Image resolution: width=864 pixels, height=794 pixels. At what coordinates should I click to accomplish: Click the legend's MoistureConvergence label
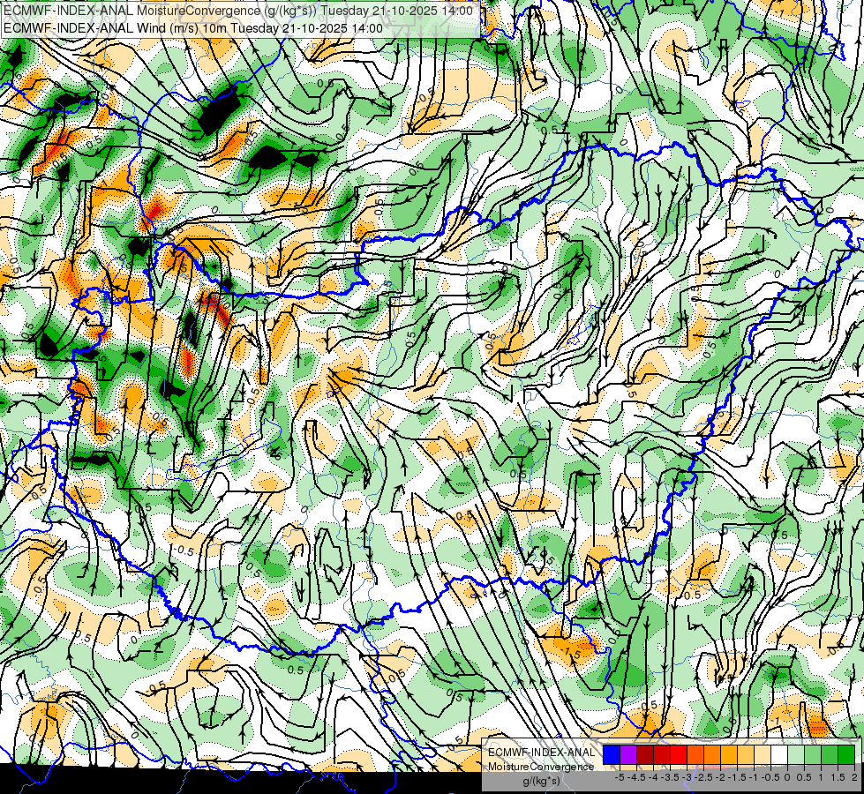541,767
